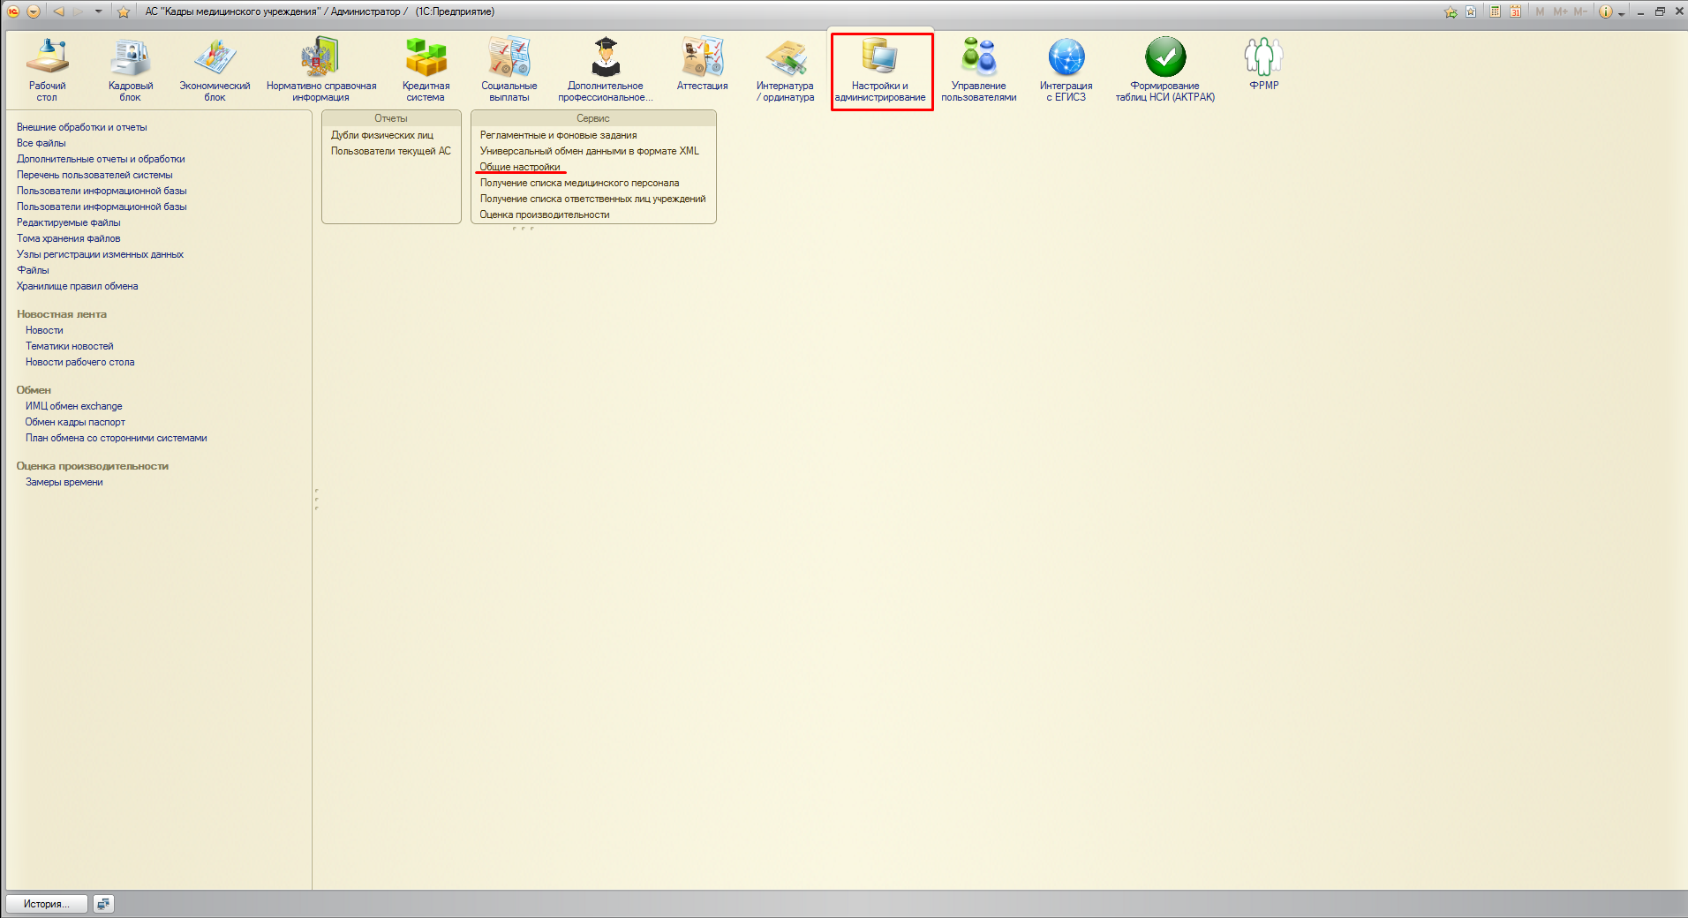This screenshot has width=1688, height=918.
Task: Expand the dropdown next to info icon
Action: point(1622,13)
